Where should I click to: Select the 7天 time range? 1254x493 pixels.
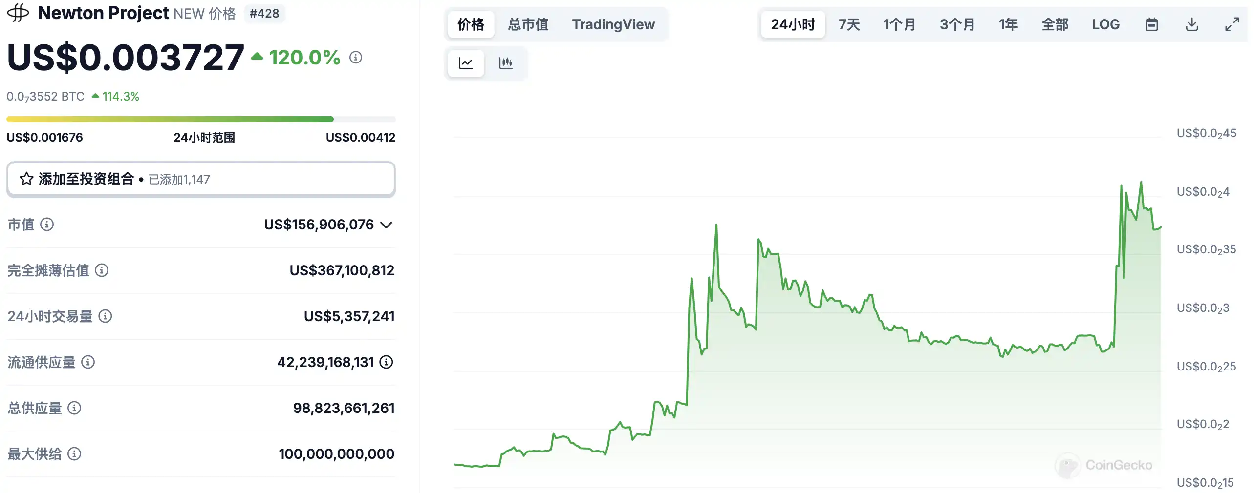tap(849, 24)
